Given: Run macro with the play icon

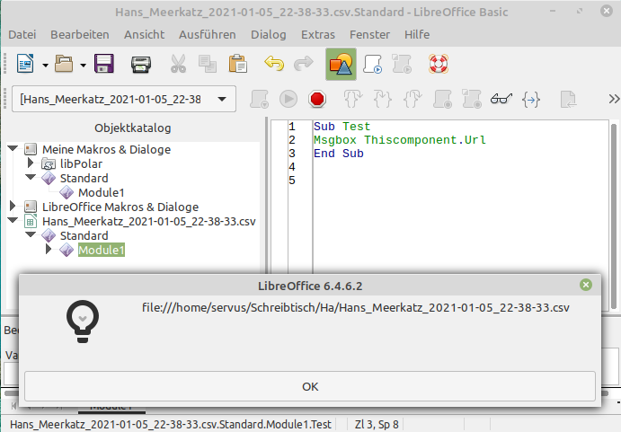Looking at the screenshot, I should tap(288, 99).
